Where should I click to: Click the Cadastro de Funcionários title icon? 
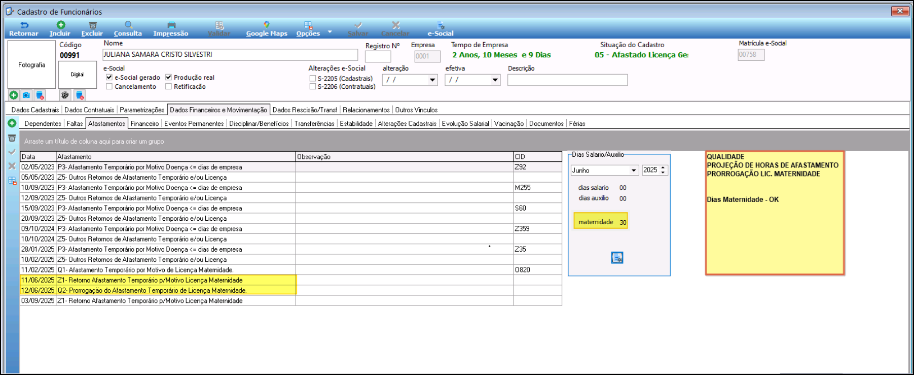click(x=10, y=11)
